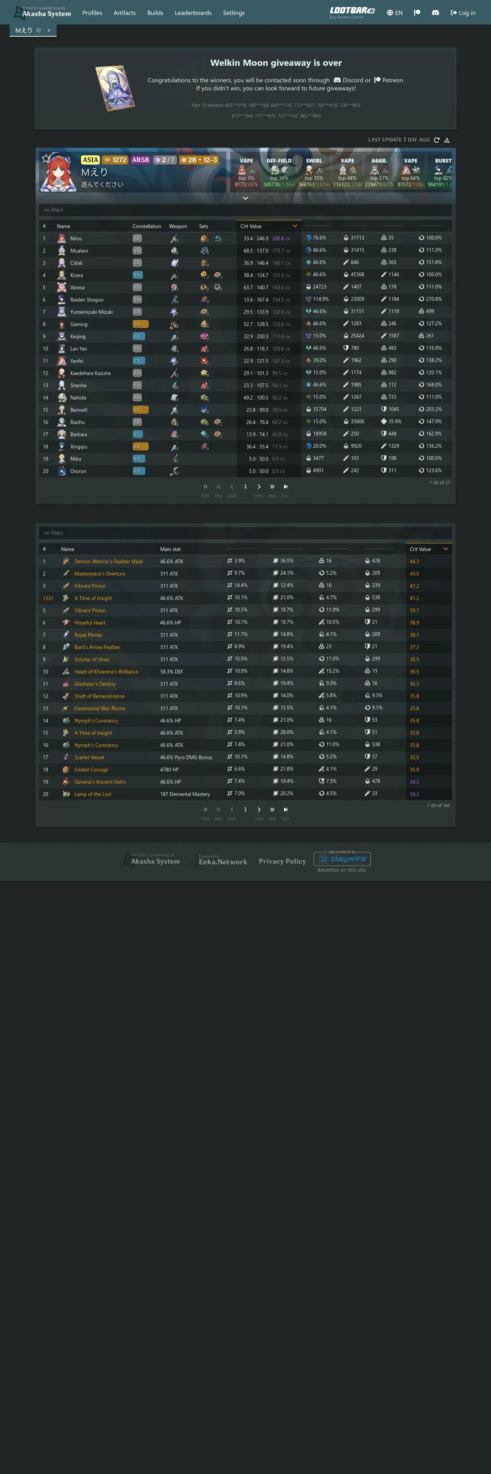
Task: Open the Leaderboards menu
Action: pyautogui.click(x=193, y=13)
